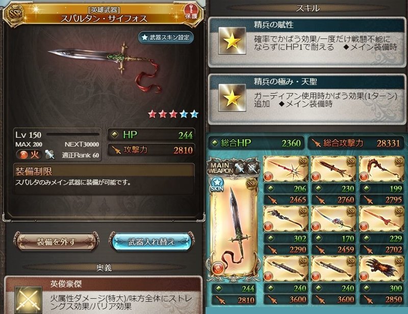Image resolution: width=408 pixels, height=314 pixels.
Task: Click the fire element 火 icon
Action: pyautogui.click(x=29, y=155)
